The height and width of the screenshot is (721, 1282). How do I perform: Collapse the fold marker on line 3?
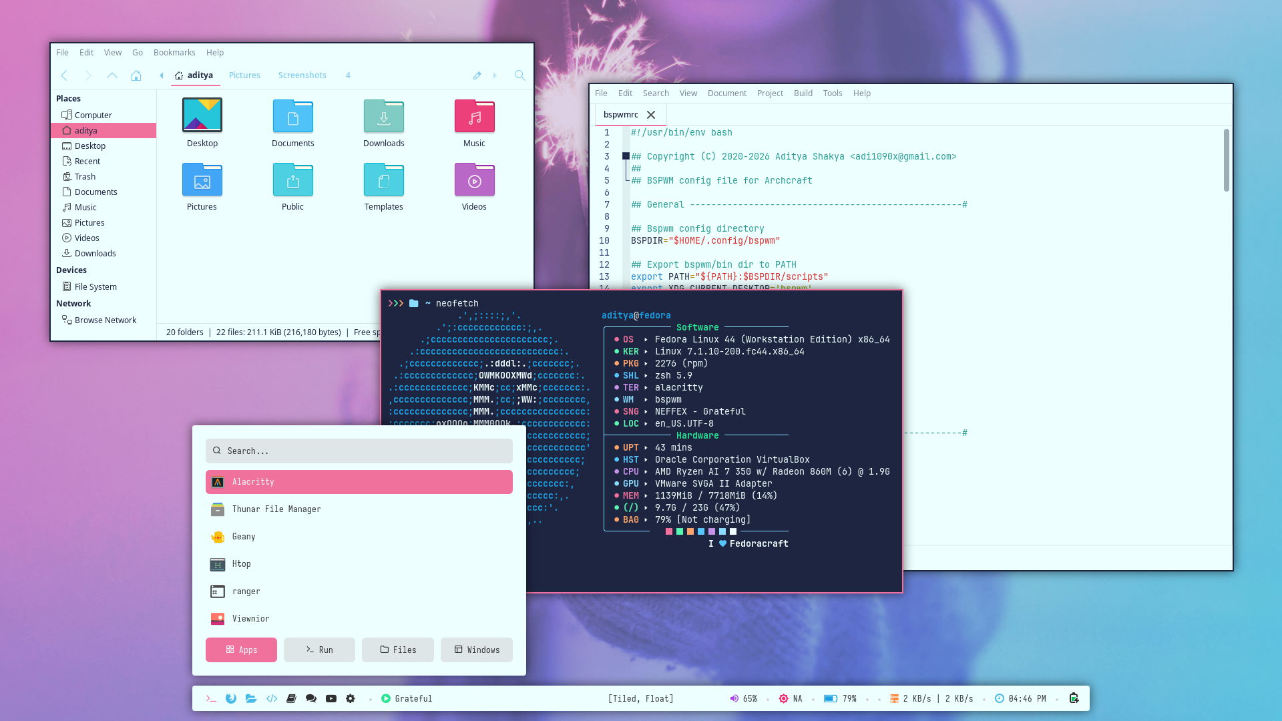(x=626, y=156)
